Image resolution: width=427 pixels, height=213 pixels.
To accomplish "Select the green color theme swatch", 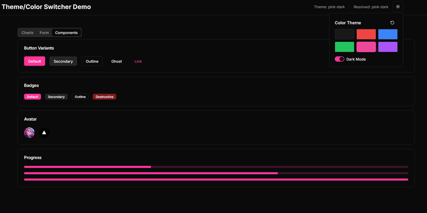I will (x=344, y=46).
